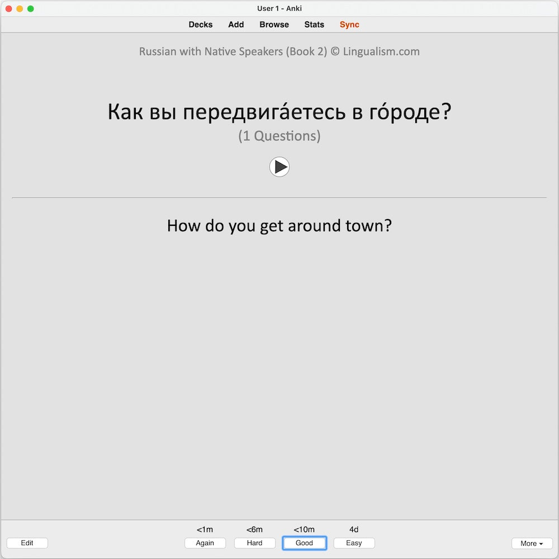Click the "4d" interval above Easy
Viewport: 559px width, 559px height.
(x=354, y=529)
